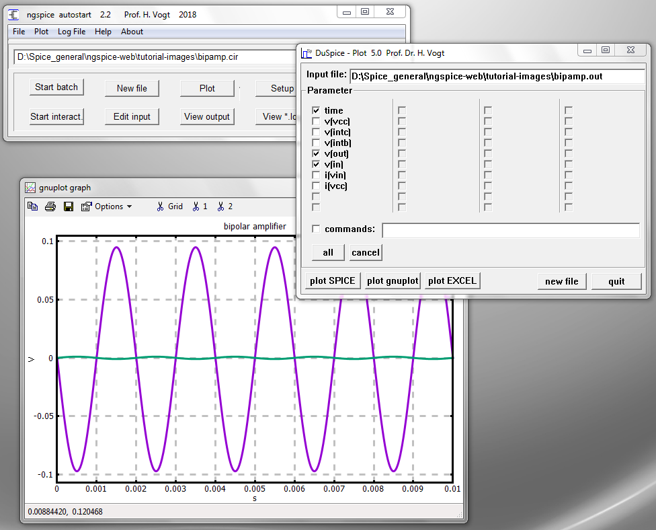This screenshot has height=530, width=656.
Task: Click the scissors icon labeled 2
Action: [x=224, y=206]
